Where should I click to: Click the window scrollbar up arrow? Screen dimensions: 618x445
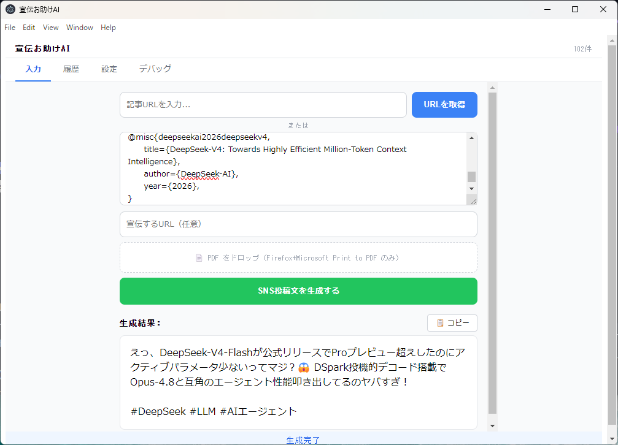coord(612,40)
